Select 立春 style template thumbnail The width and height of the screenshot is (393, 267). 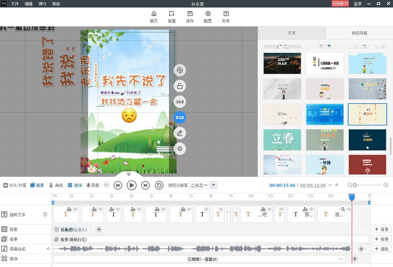pos(282,140)
